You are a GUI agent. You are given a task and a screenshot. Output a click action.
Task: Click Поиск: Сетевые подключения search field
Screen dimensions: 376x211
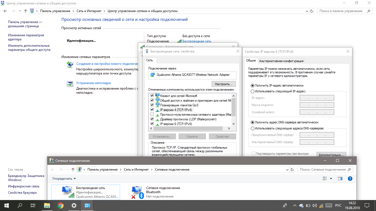[325, 170]
